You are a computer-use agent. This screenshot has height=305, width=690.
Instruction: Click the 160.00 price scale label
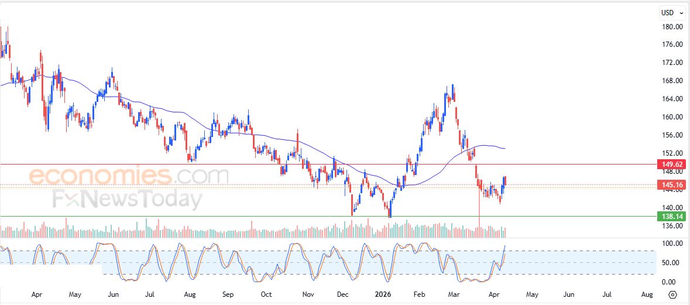pos(672,117)
